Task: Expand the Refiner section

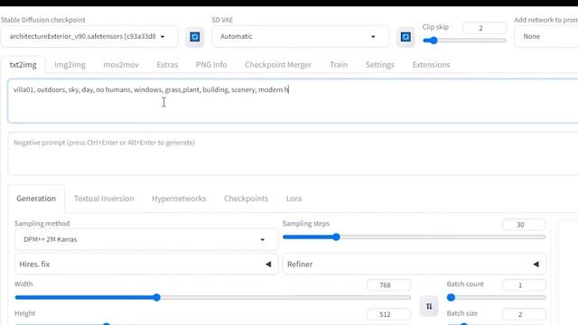Action: [414, 265]
